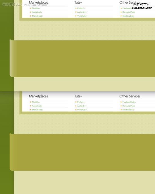Click arrow bullet beside upper FlashDen
Image resolution: width=155 pixels, height=194 pixels.
coord(31,8)
